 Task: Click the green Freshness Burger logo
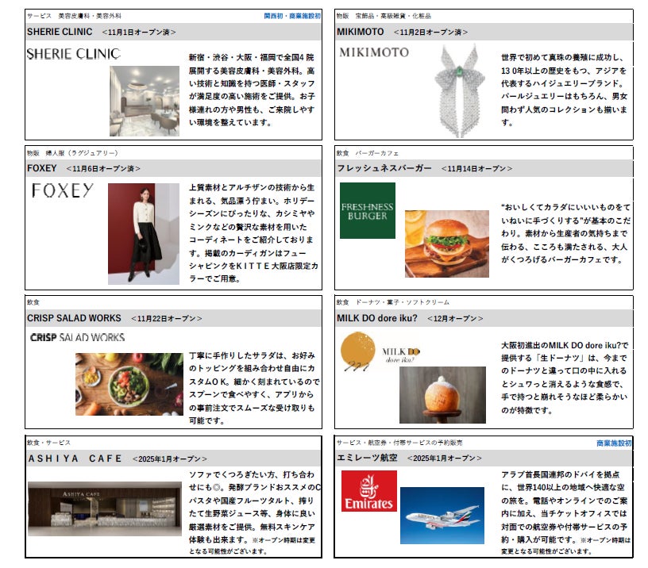click(368, 210)
